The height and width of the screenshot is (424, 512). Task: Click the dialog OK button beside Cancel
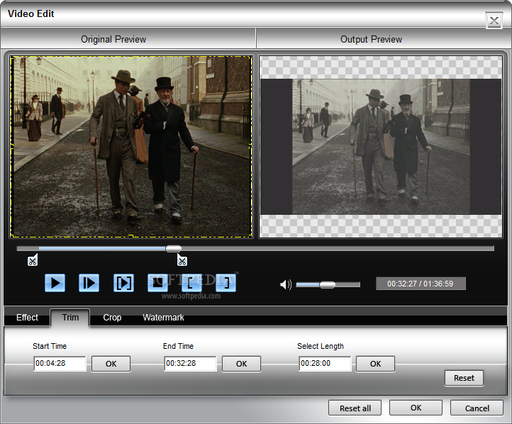point(416,408)
